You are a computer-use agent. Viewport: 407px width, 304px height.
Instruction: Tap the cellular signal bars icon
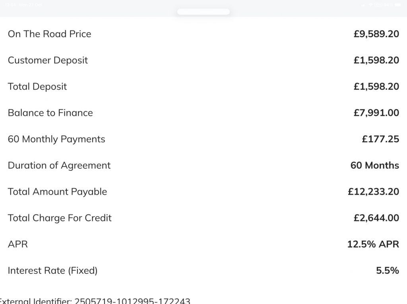tap(363, 5)
